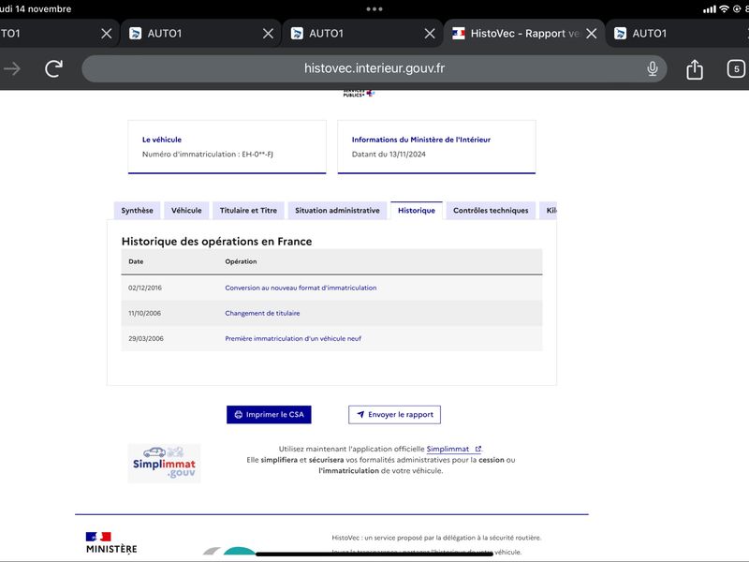Viewport: 749px width, 562px height.
Task: Reload the page with the refresh icon
Action: 54,68
